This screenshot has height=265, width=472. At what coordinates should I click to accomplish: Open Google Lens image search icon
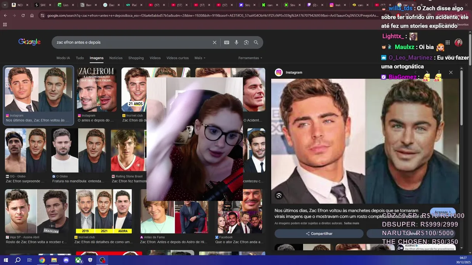[x=246, y=42]
